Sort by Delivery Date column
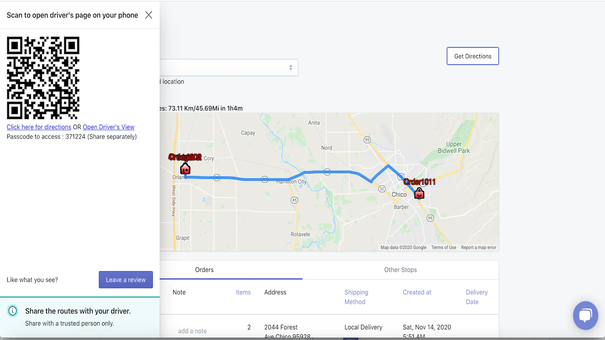This screenshot has width=605, height=340. [x=476, y=297]
